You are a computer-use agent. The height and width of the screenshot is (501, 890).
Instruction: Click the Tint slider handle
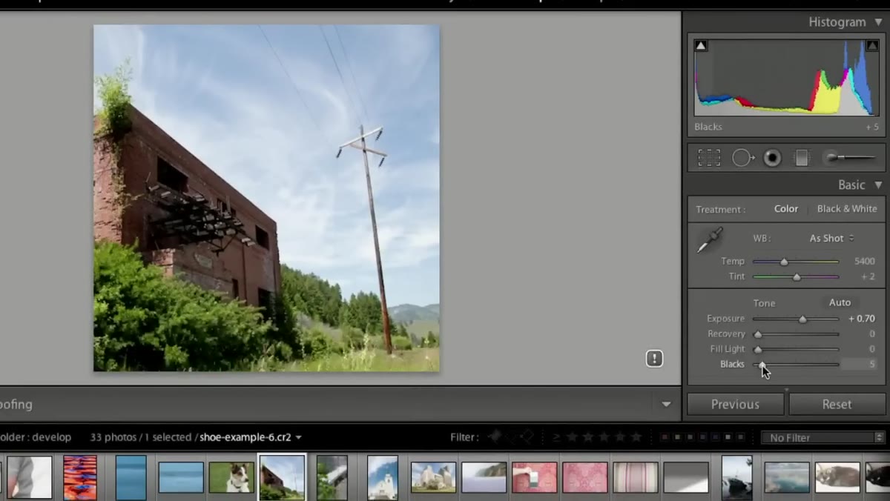(x=797, y=276)
